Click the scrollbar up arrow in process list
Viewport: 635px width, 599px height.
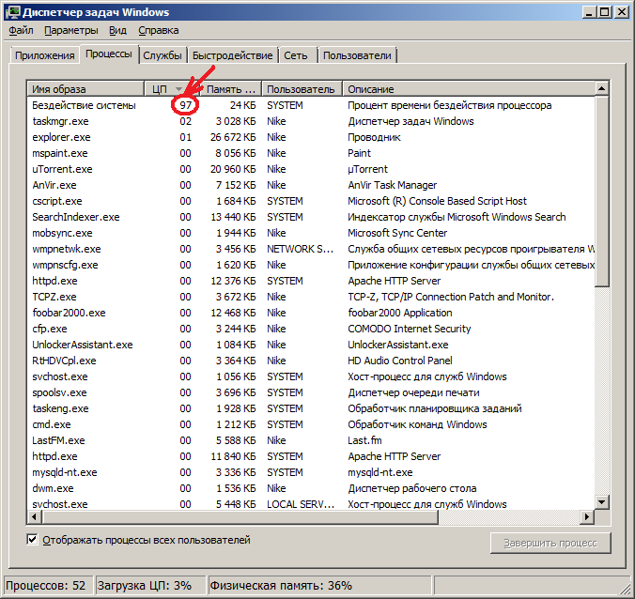[601, 89]
